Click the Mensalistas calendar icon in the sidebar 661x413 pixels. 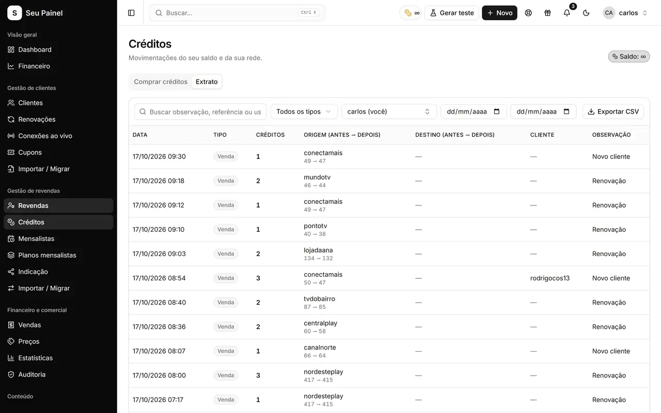(11, 239)
